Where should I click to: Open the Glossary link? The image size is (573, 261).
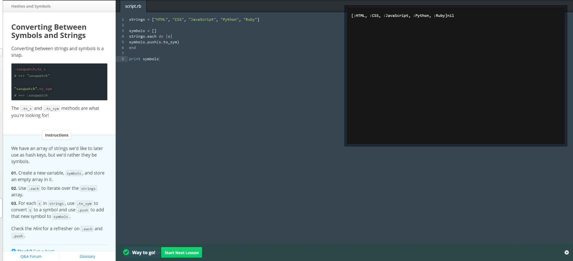point(87,256)
